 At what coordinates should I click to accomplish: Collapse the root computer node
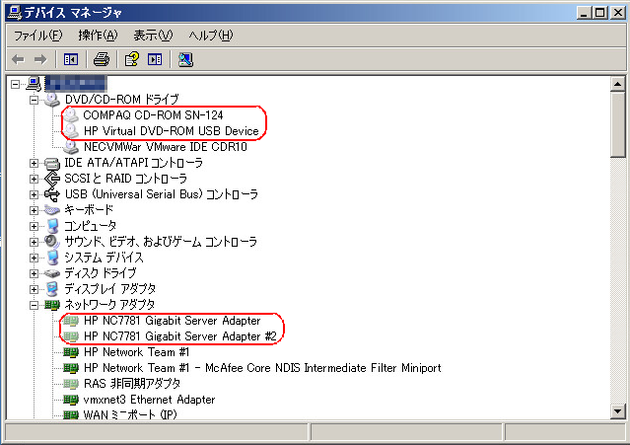tap(15, 85)
